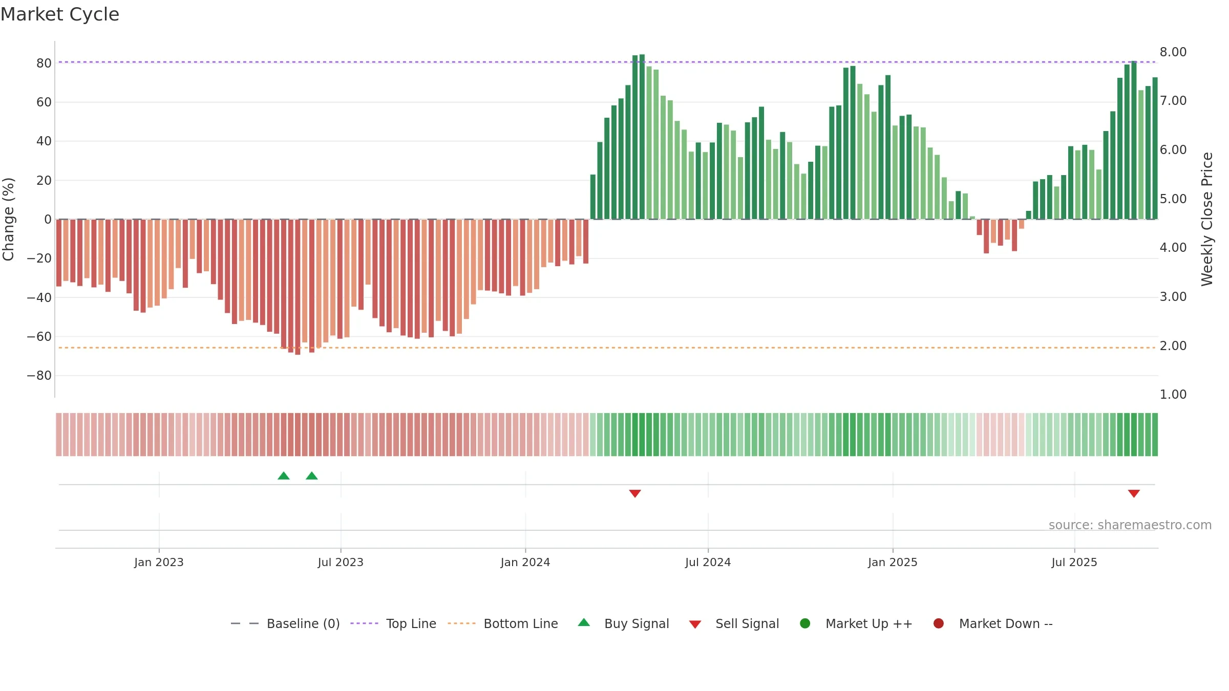The height and width of the screenshot is (691, 1229).
Task: Click the red Market Down circle icon
Action: [939, 623]
